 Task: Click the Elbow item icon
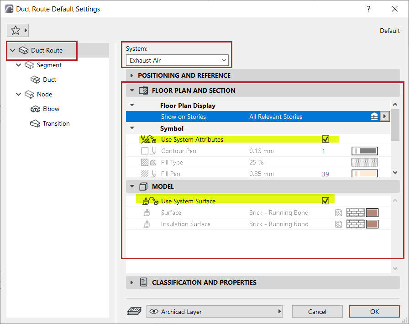point(35,109)
